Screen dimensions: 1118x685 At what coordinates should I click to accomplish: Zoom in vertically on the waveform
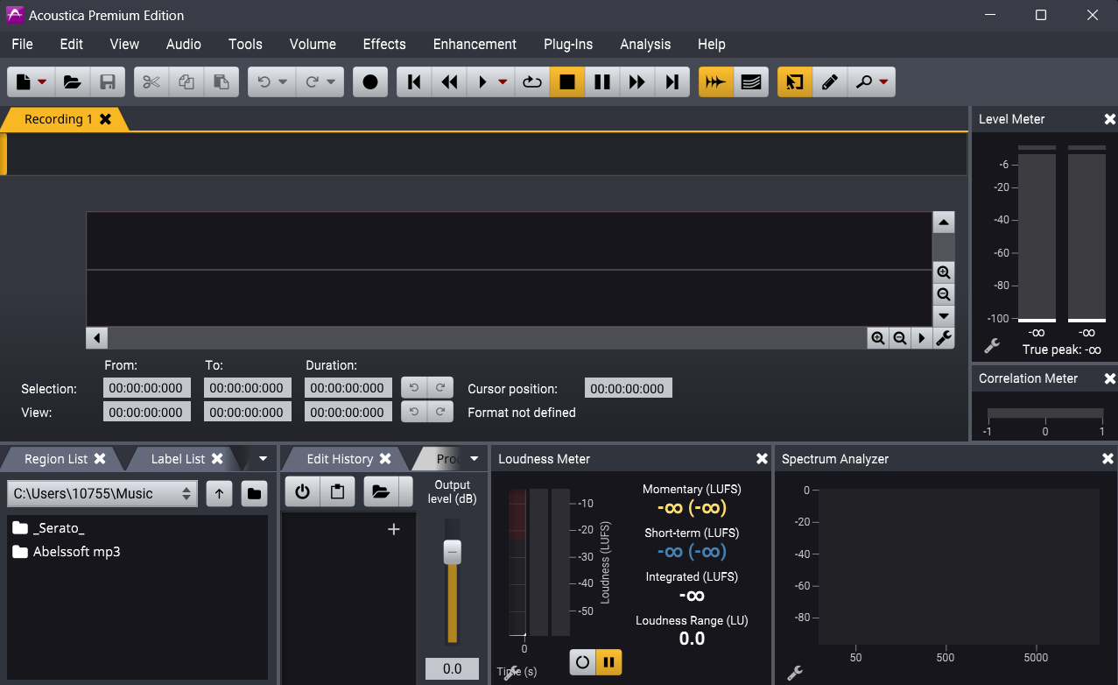(x=943, y=272)
